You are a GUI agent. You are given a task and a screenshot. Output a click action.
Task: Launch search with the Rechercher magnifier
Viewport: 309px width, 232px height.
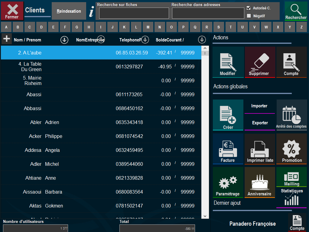tap(296, 11)
